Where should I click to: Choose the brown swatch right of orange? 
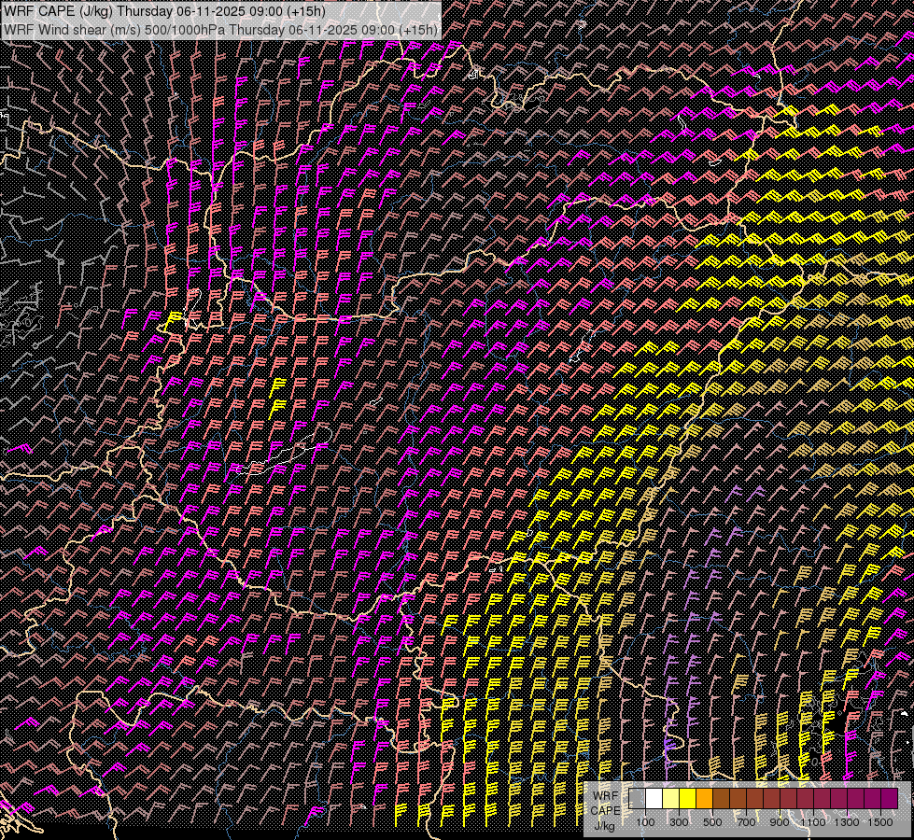pyautogui.click(x=721, y=798)
